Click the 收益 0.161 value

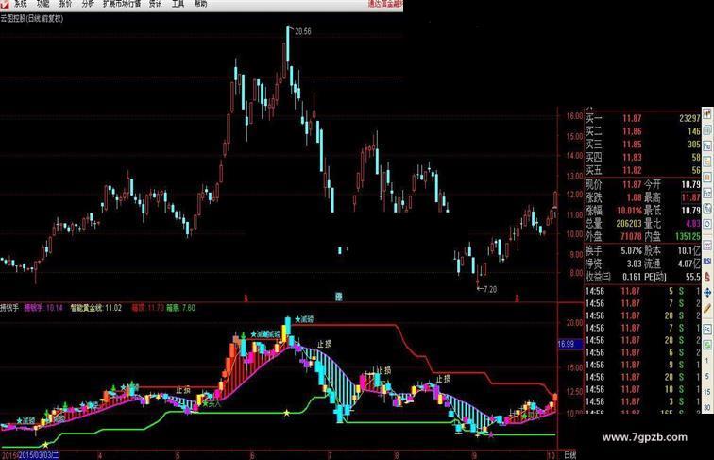[632, 277]
